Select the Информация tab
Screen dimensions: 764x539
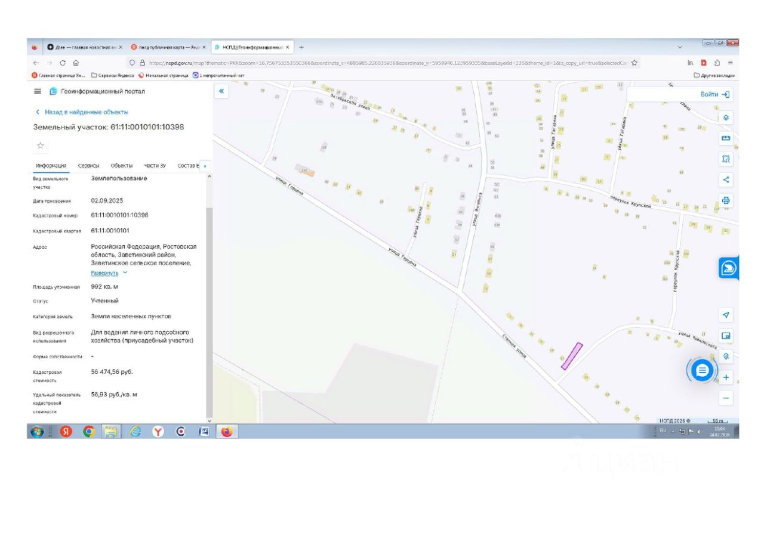(x=51, y=166)
